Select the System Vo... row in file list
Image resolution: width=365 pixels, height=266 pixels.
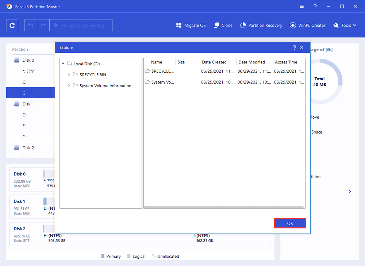pyautogui.click(x=224, y=82)
